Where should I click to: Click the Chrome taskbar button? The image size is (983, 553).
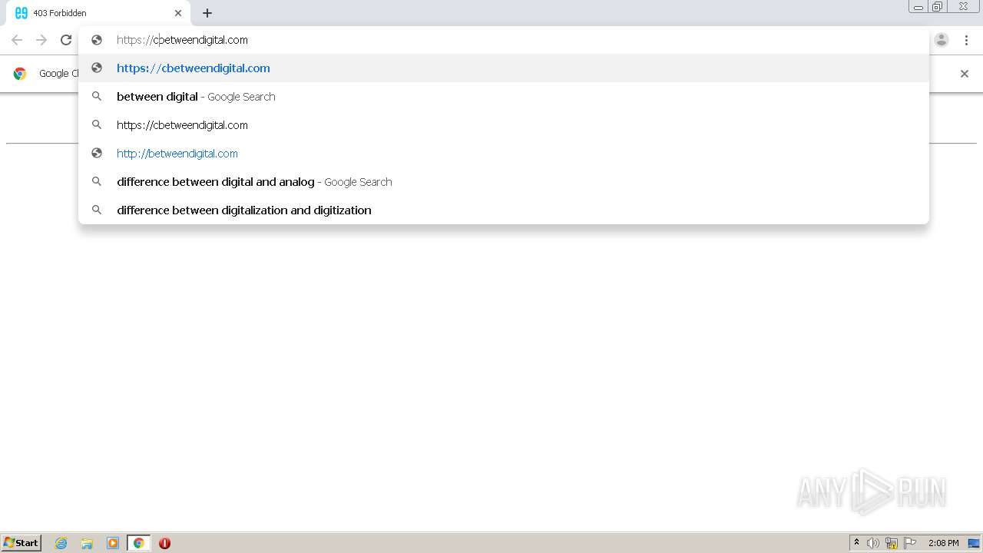point(138,543)
